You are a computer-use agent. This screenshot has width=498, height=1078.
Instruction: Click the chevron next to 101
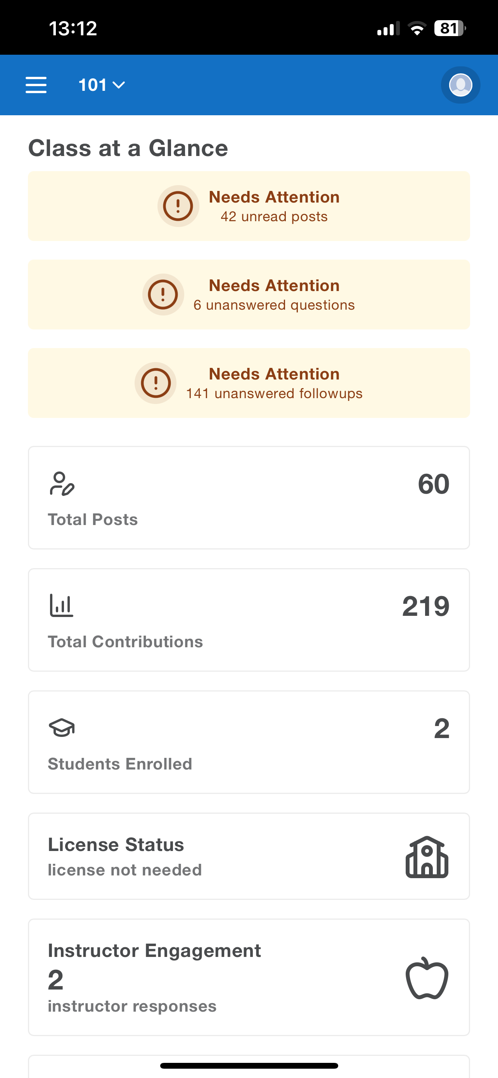point(119,85)
